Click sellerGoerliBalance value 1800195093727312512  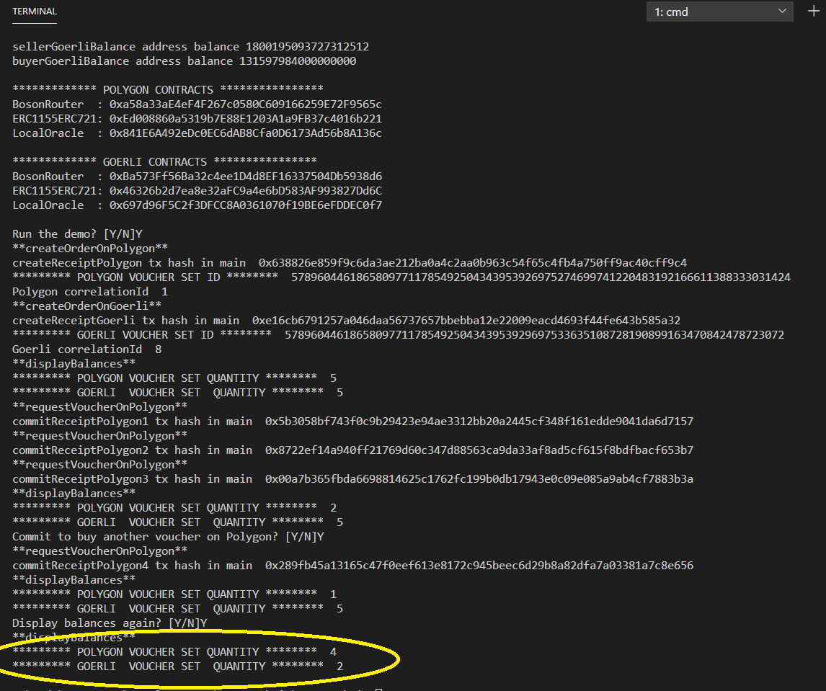(x=308, y=47)
